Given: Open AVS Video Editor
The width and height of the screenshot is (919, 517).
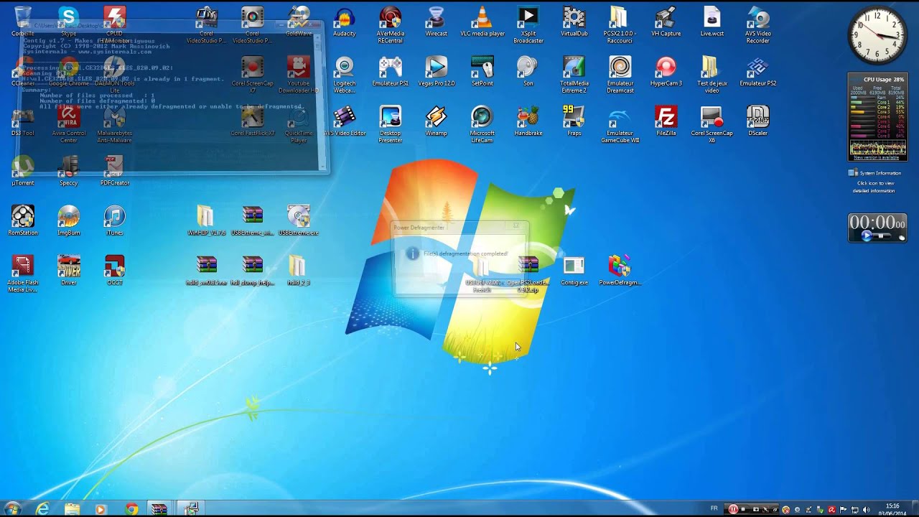Looking at the screenshot, I should (345, 121).
